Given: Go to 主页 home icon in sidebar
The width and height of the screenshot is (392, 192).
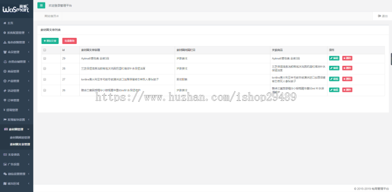Looking at the screenshot, I should pos(4,23).
